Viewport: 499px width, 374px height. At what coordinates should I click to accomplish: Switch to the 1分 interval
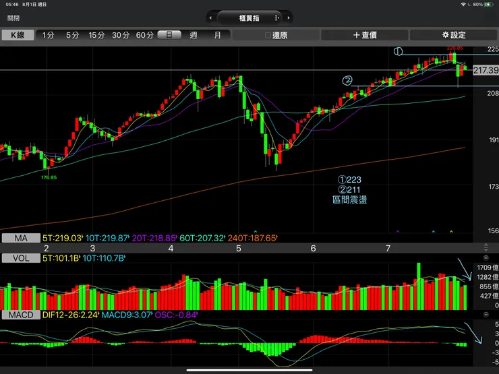[48, 35]
